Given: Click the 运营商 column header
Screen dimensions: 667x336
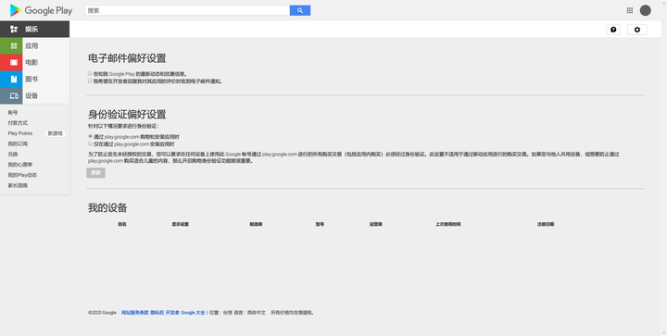Looking at the screenshot, I should coord(375,224).
